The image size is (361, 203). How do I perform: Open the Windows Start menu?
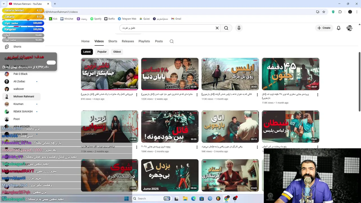pos(127,198)
